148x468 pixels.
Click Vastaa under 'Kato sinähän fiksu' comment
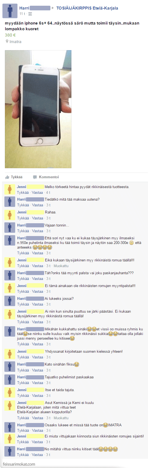pos(38,370)
